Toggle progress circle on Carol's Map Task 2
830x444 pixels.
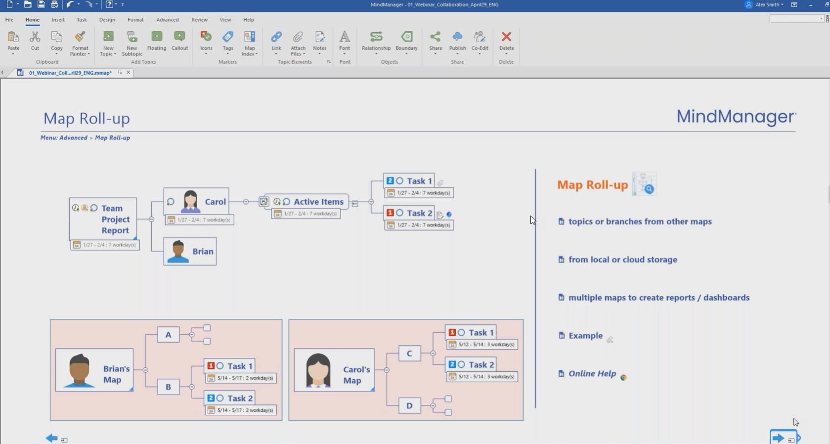461,364
